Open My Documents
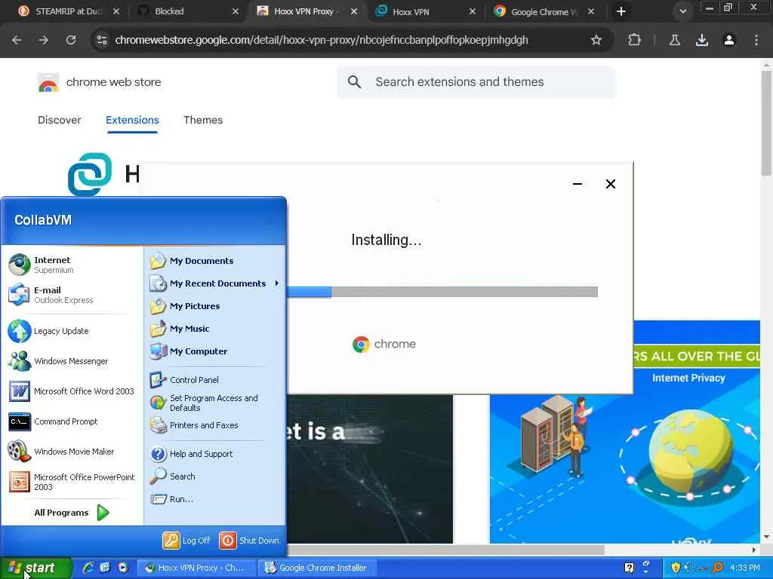 [x=215, y=261]
